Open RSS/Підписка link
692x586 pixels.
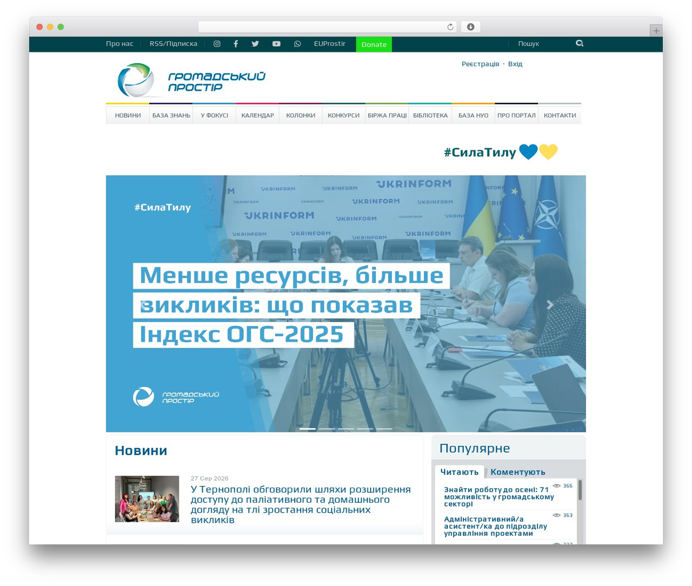(x=174, y=44)
